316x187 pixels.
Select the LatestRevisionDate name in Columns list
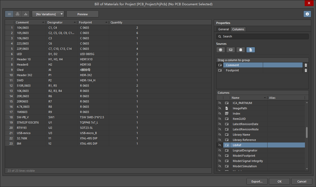[x=245, y=124]
